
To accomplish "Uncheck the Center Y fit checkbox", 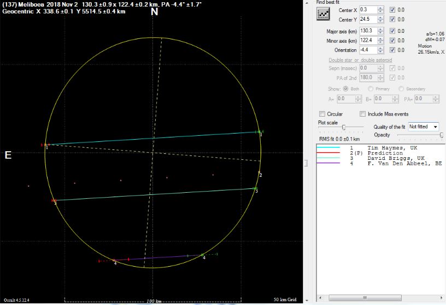I will point(392,20).
